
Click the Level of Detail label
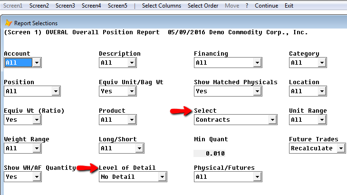tap(127, 168)
